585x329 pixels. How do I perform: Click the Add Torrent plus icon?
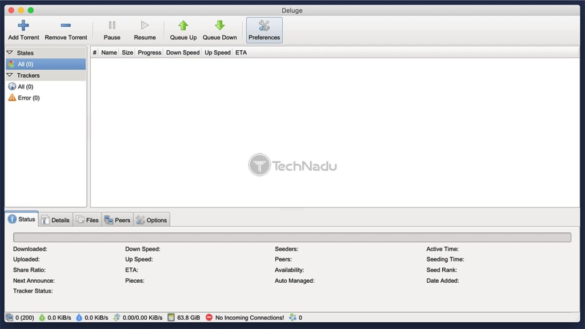(23, 25)
